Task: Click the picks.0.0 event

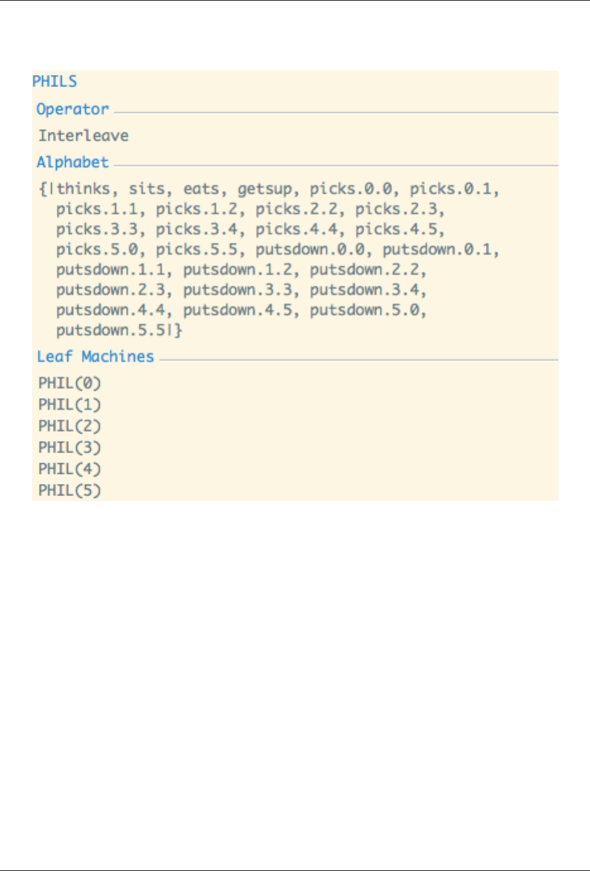Action: point(350,189)
